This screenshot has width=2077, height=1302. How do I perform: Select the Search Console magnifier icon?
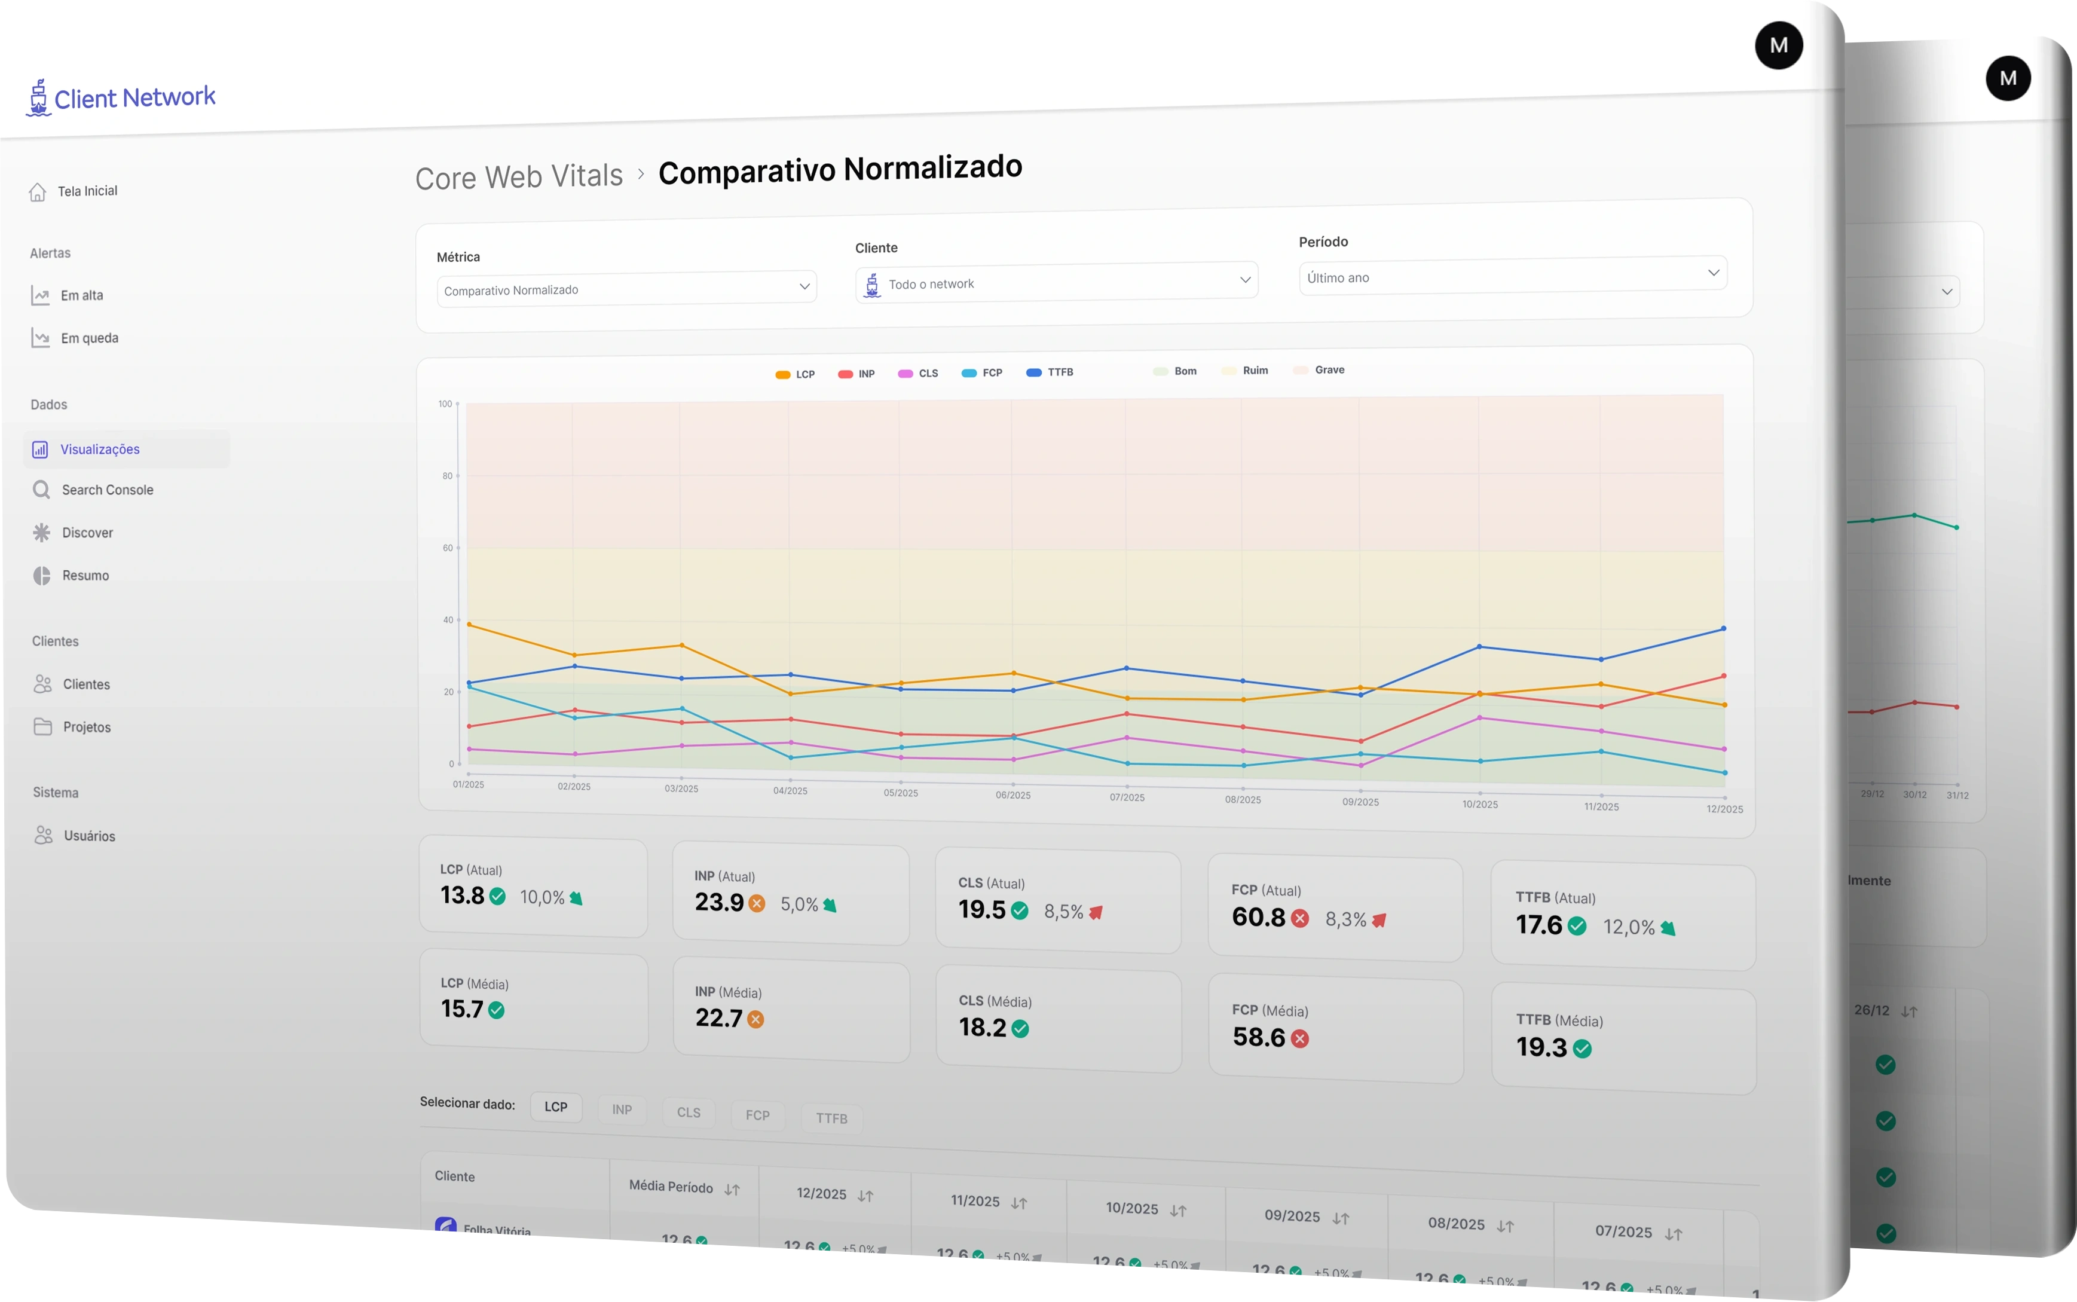pyautogui.click(x=41, y=490)
